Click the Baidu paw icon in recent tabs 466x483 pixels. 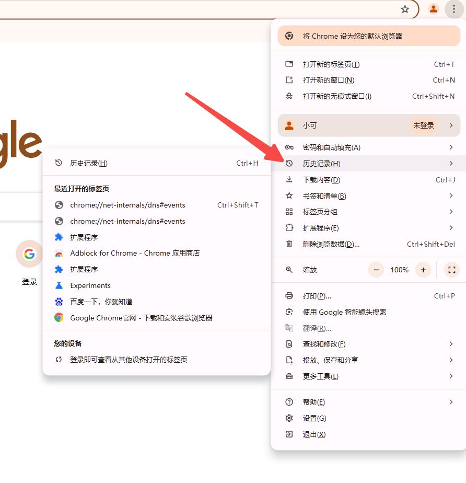(59, 302)
